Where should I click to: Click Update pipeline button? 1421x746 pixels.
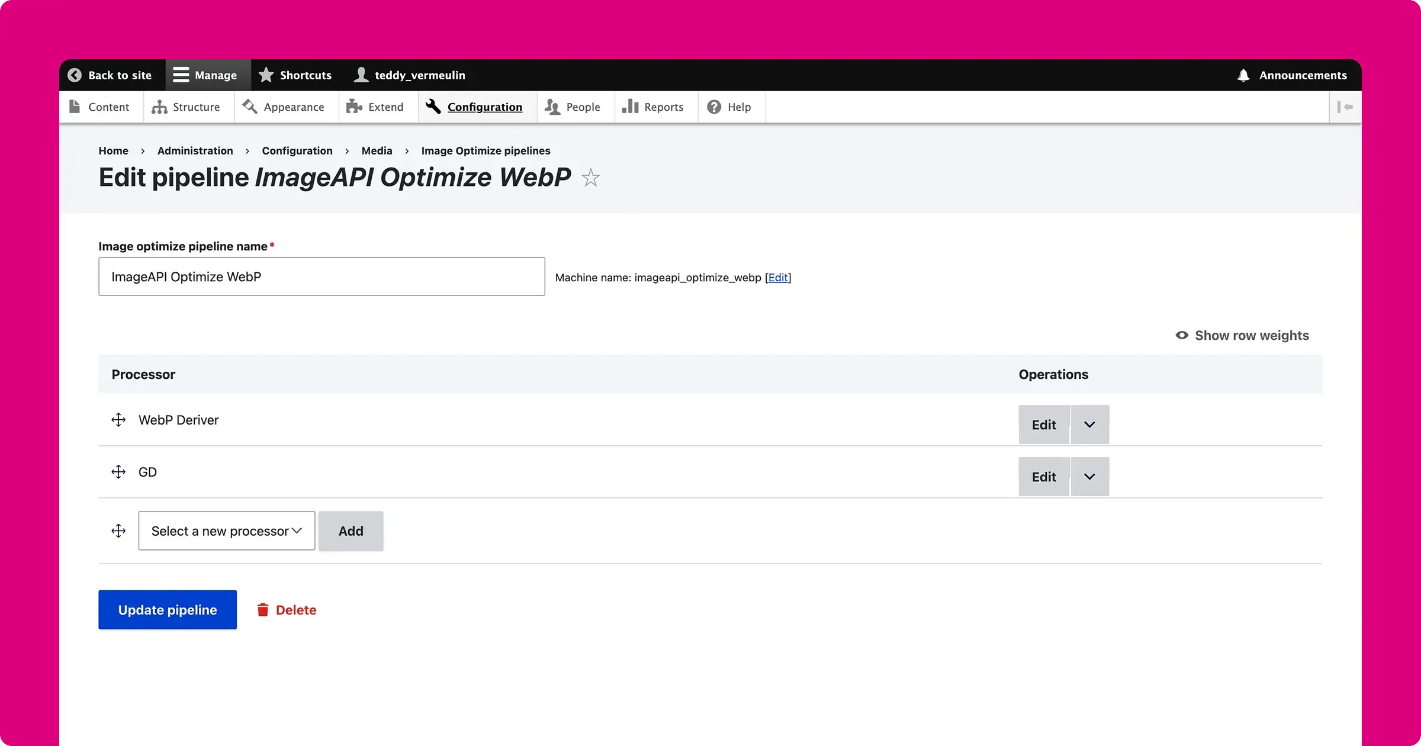point(168,610)
